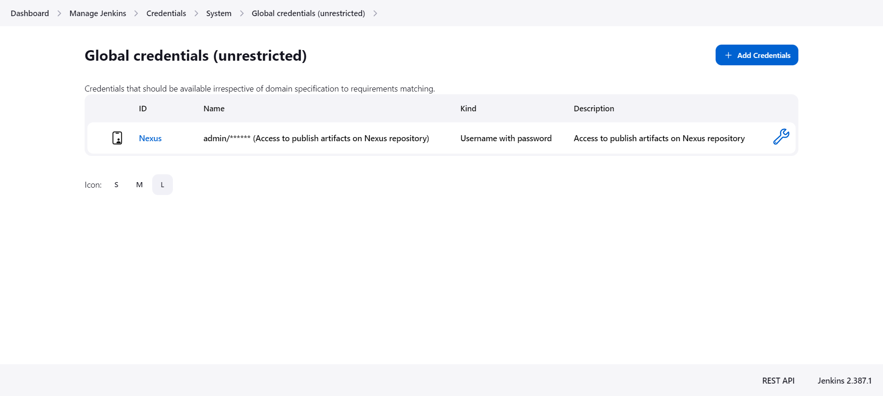Click the Global credentials (unrestricted) page heading

click(x=195, y=56)
